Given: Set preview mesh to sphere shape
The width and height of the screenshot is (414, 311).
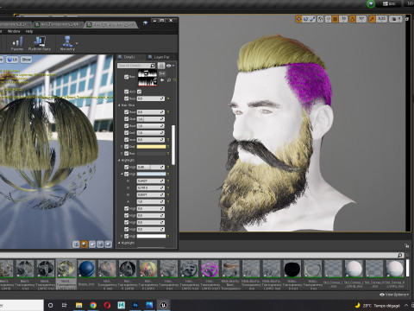Looking at the screenshot, I should [84, 244].
